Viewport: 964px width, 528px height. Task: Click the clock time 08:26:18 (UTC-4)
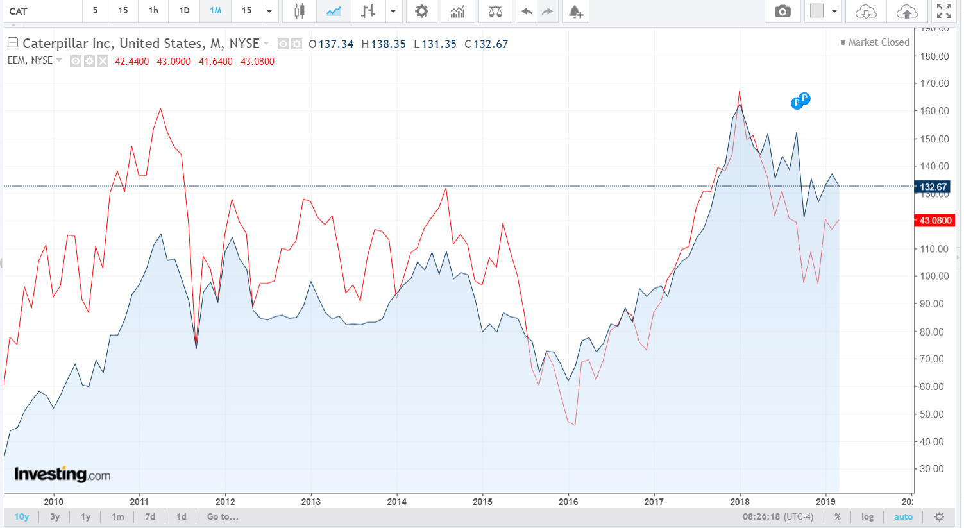[777, 516]
